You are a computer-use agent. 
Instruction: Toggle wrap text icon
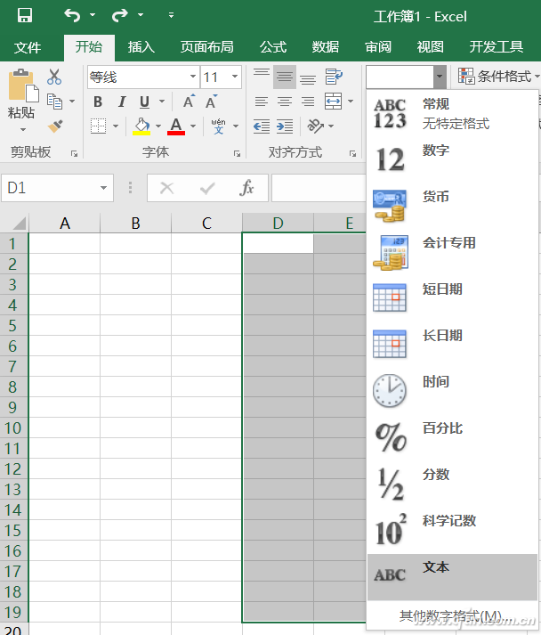334,77
